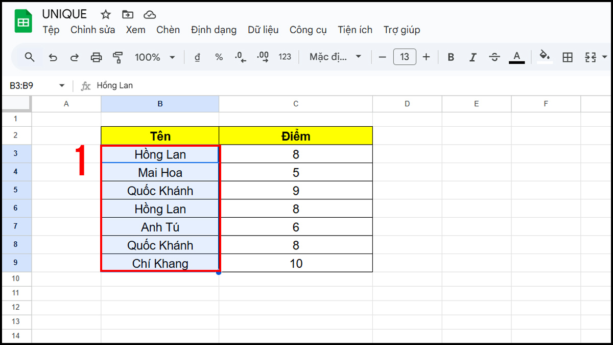The image size is (613, 345).
Task: Toggle italic on the selection
Action: click(473, 57)
